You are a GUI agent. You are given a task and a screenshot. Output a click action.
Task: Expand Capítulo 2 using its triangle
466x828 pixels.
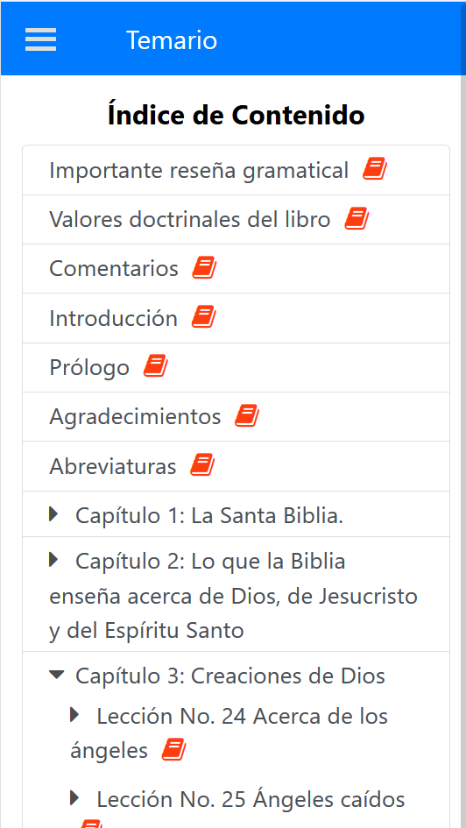coord(53,560)
